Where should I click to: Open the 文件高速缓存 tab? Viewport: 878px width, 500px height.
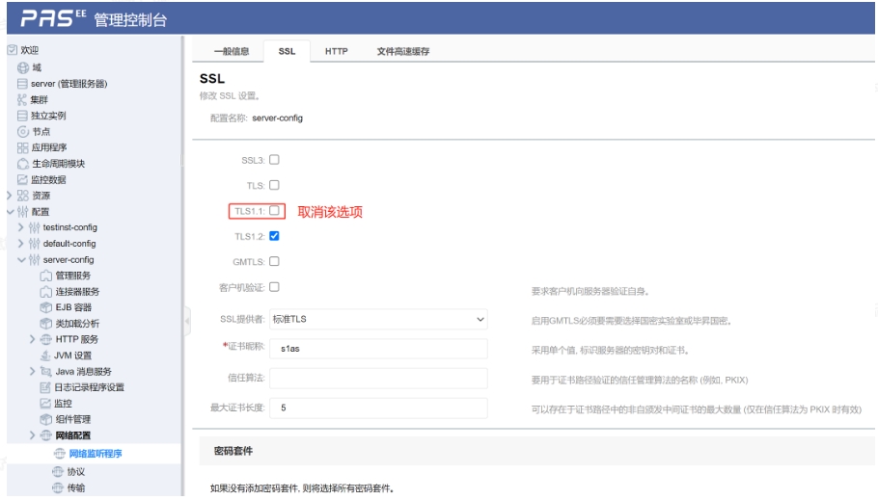402,52
